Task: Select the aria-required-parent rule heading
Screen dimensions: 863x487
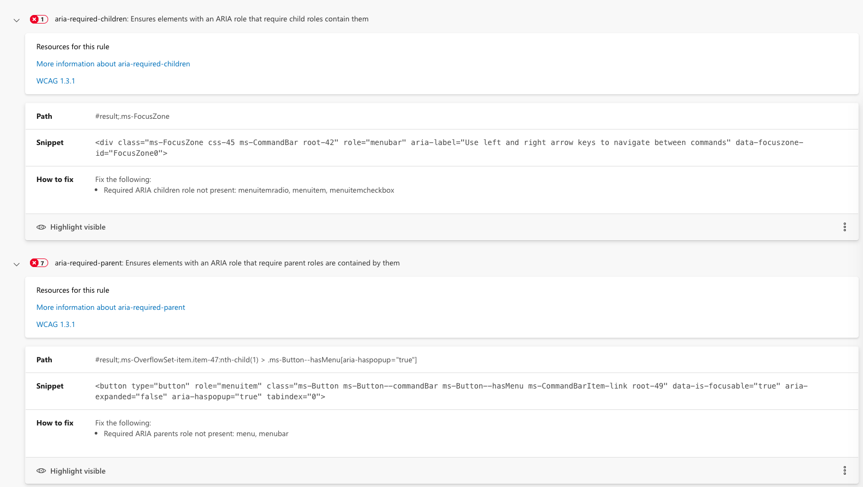Action: tap(227, 263)
